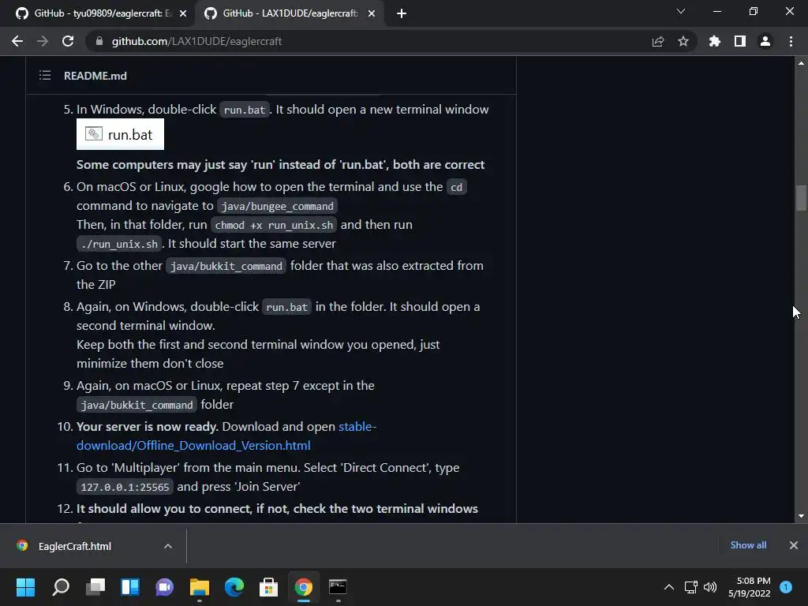Click scrollbar up arrow
808x606 pixels.
coord(801,63)
